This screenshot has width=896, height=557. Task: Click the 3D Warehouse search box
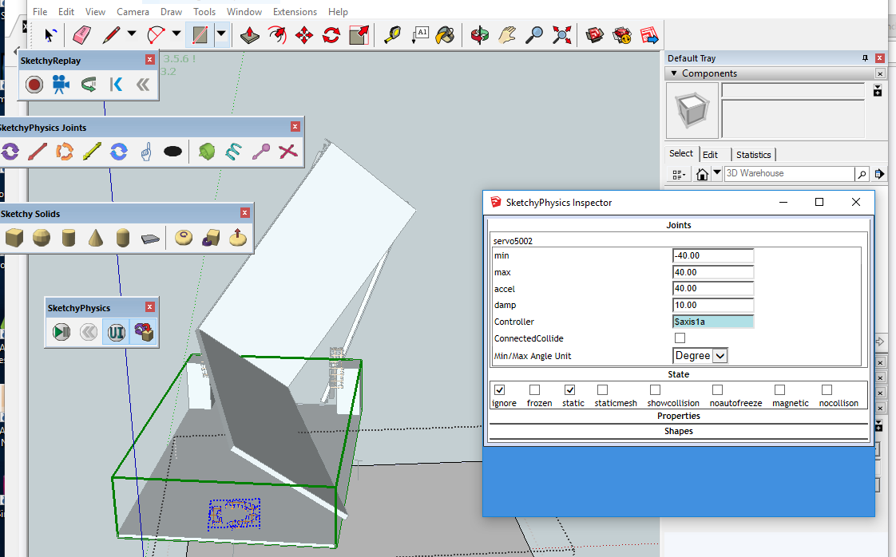pos(789,174)
